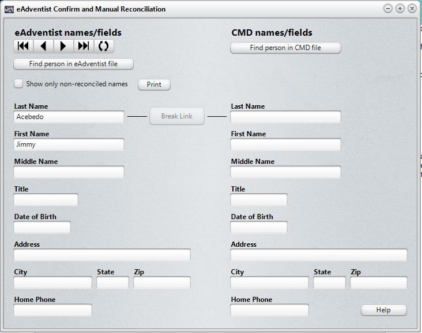Click the Break Link button
Viewport: 422px width, 333px height.
177,116
